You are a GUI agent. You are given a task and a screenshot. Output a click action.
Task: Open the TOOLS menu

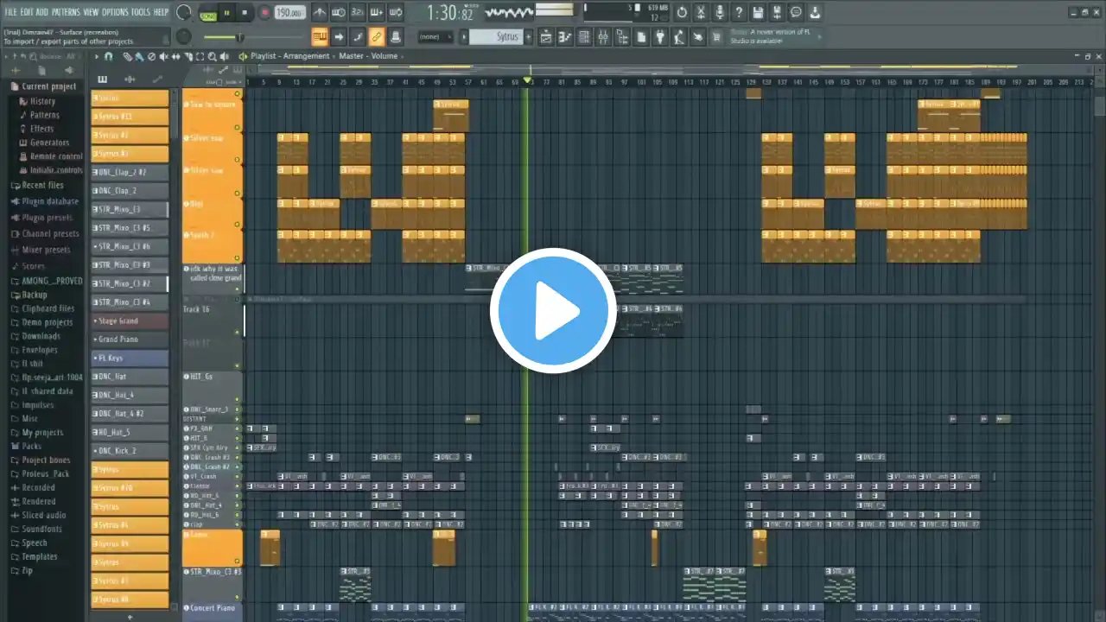pos(141,12)
